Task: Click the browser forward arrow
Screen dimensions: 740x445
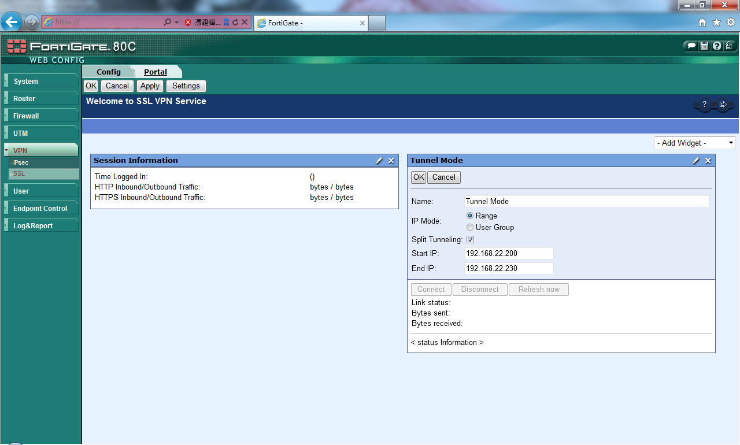Action: pyautogui.click(x=32, y=22)
